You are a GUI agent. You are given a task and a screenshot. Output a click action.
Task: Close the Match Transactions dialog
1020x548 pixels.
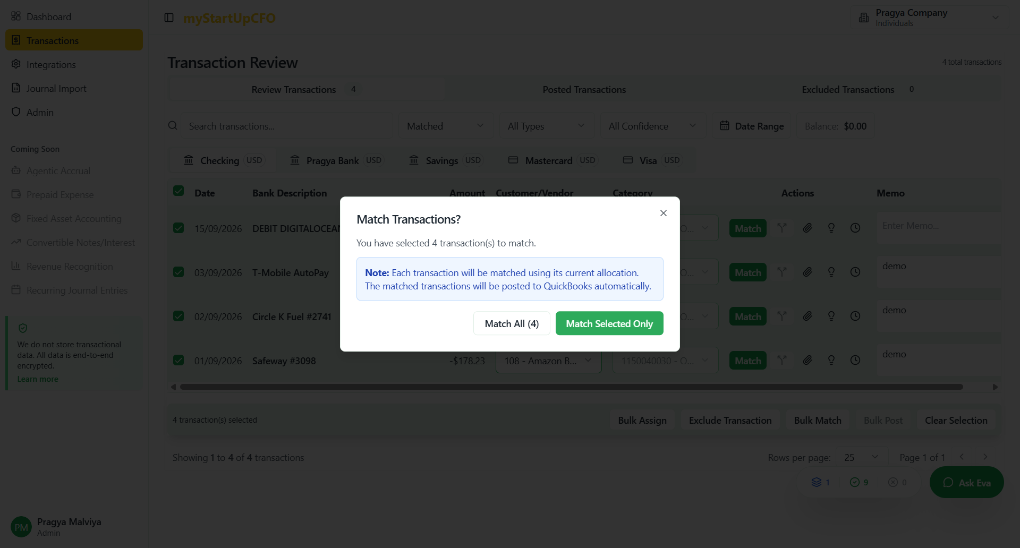pyautogui.click(x=663, y=213)
